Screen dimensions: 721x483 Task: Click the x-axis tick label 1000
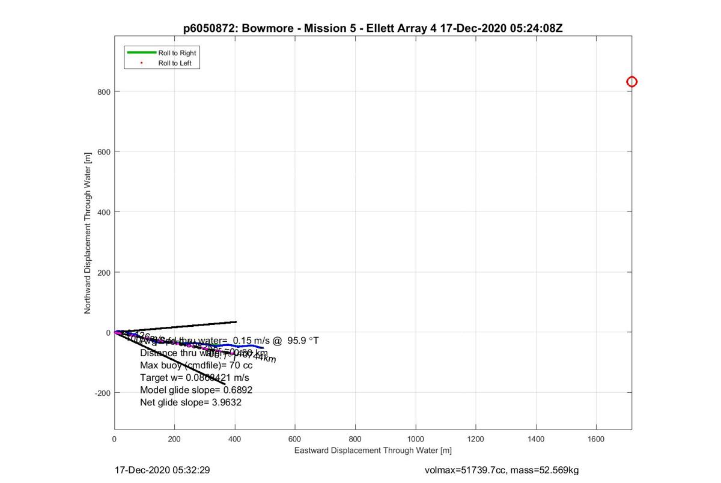click(416, 439)
